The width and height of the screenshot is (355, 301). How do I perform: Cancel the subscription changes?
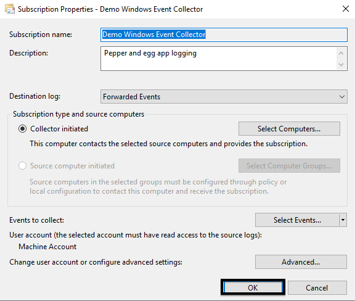(317, 287)
